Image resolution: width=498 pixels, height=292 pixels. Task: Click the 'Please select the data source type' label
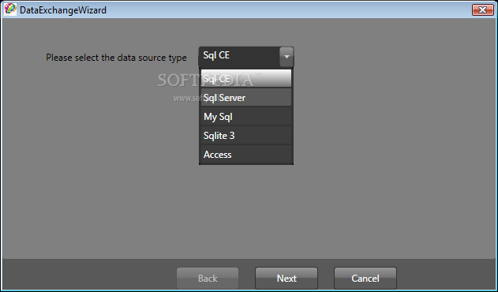coord(116,58)
